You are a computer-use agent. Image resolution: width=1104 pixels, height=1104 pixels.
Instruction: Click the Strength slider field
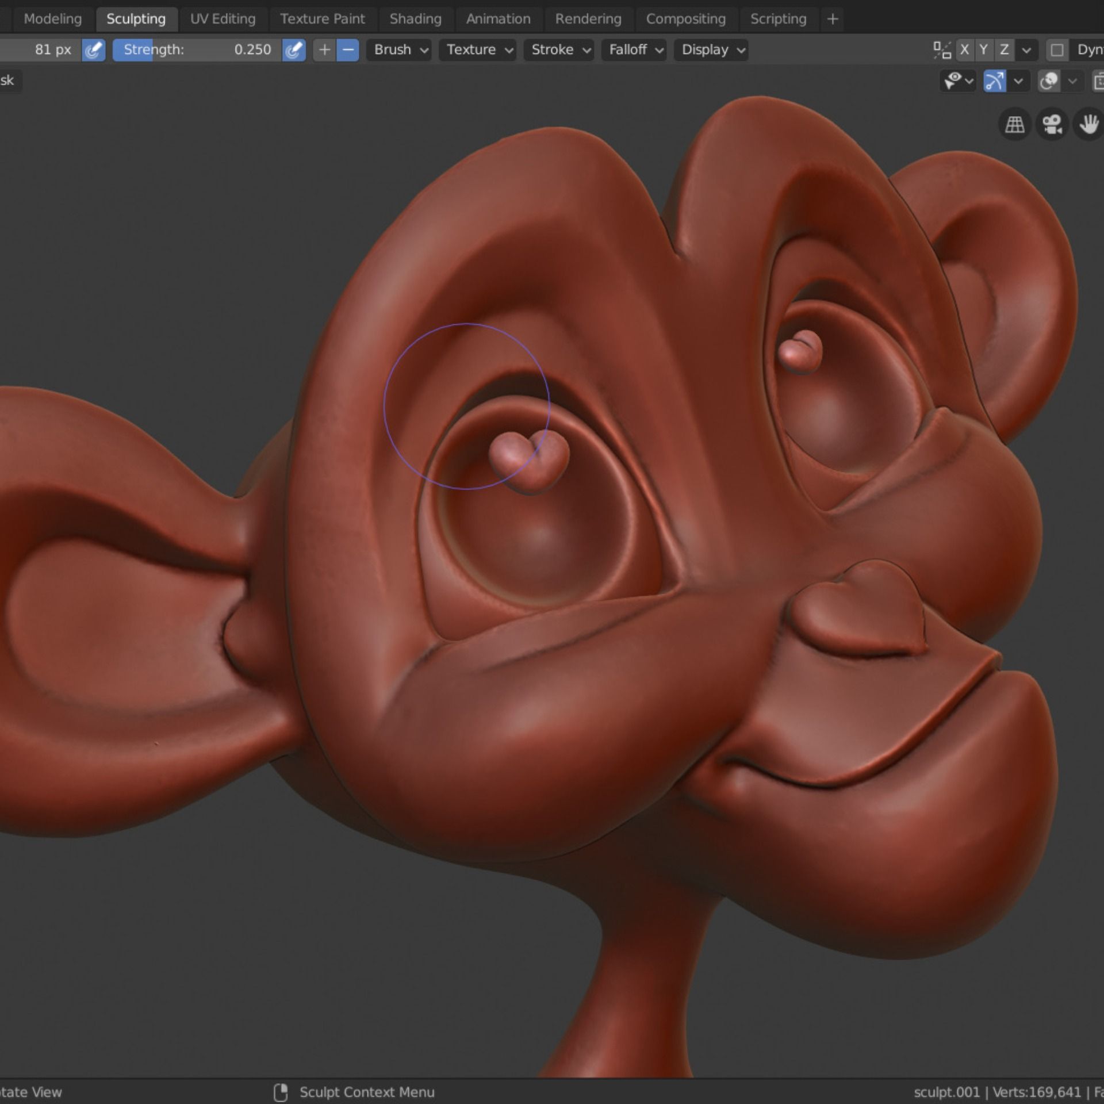click(x=195, y=50)
